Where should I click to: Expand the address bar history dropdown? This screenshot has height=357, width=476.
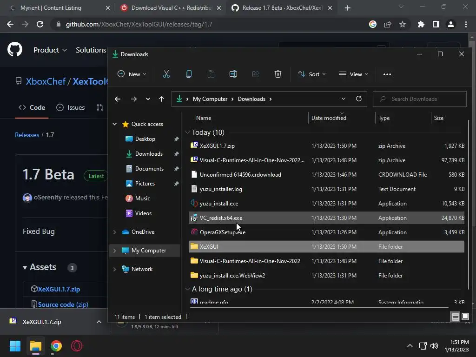(x=344, y=99)
